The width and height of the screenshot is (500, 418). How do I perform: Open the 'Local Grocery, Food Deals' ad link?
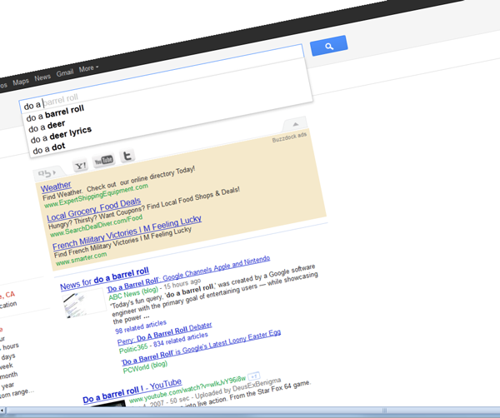(93, 209)
